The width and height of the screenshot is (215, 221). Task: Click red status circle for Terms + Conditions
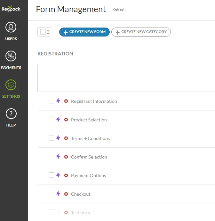66,138
